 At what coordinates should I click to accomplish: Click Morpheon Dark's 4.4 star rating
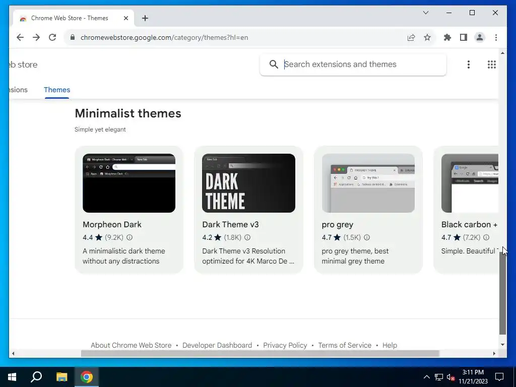click(93, 237)
